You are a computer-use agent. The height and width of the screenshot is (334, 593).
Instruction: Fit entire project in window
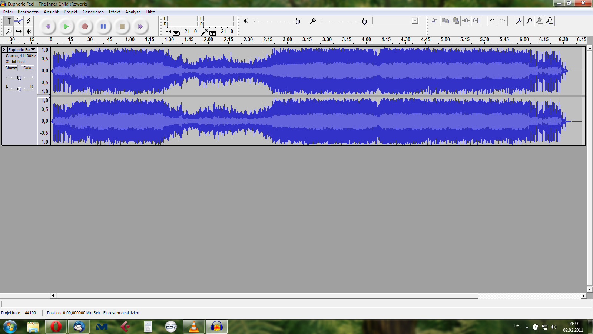[x=550, y=21]
